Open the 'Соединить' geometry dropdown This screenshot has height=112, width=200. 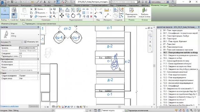pos(48,16)
